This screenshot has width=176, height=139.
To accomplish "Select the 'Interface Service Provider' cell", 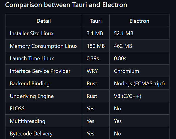I will (40, 71).
